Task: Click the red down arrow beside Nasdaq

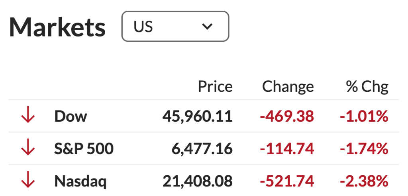Action: coord(28,181)
